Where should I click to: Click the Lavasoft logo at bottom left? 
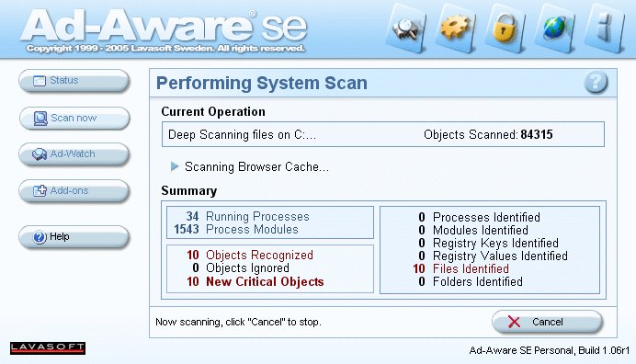coord(48,348)
